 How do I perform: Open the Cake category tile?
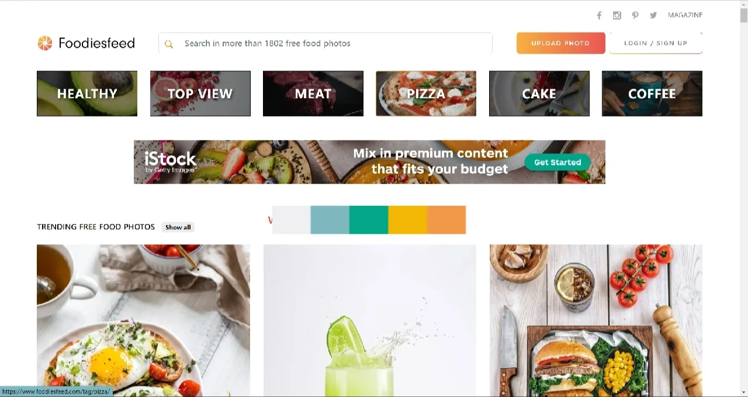(x=539, y=93)
